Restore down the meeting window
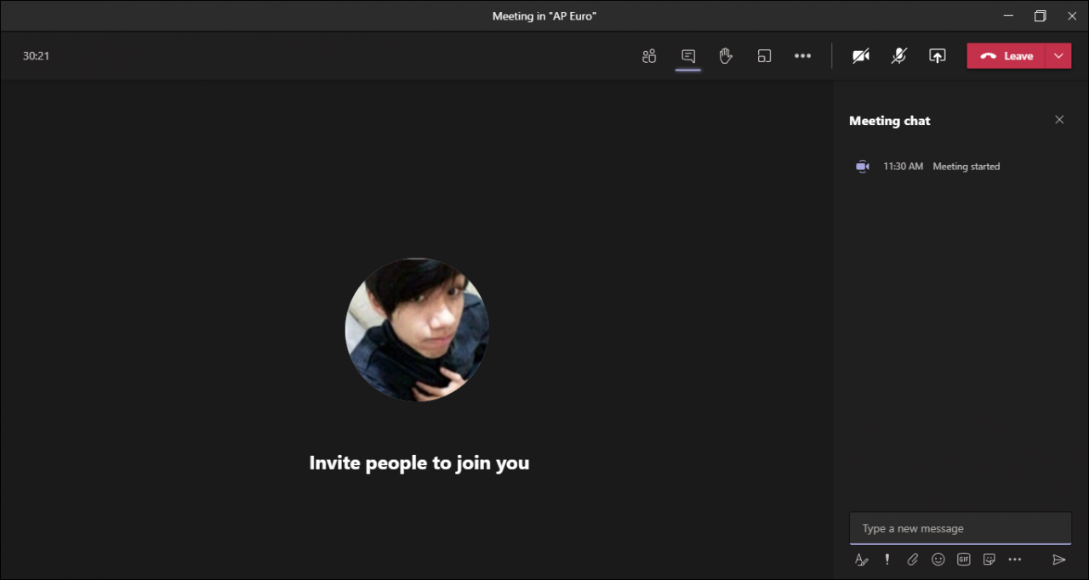Viewport: 1089px width, 580px height. [x=1040, y=16]
